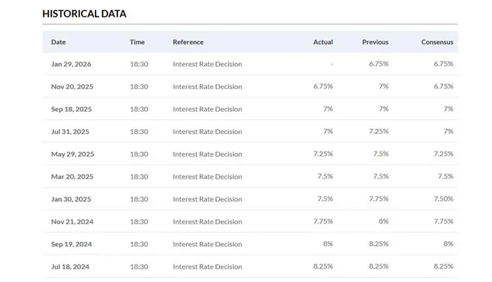
Task: Click the 7.25% previous value for Jul 31, 2025
Action: coord(377,132)
